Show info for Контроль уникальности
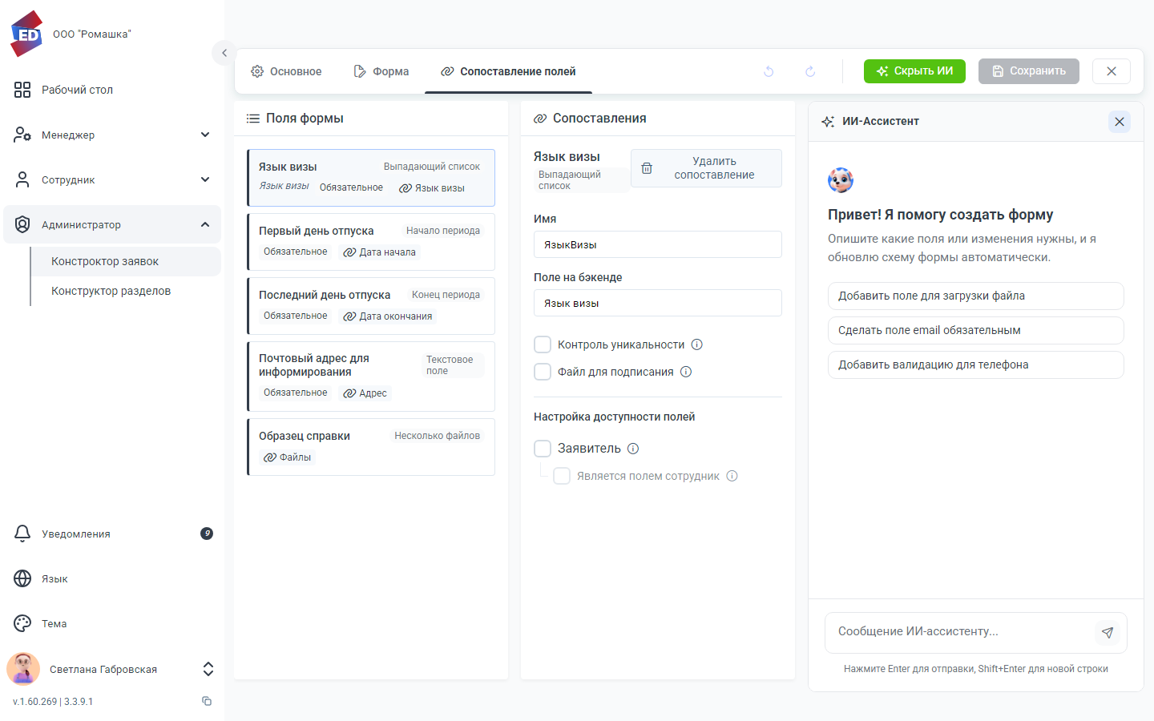The height and width of the screenshot is (721, 1154). pos(697,344)
